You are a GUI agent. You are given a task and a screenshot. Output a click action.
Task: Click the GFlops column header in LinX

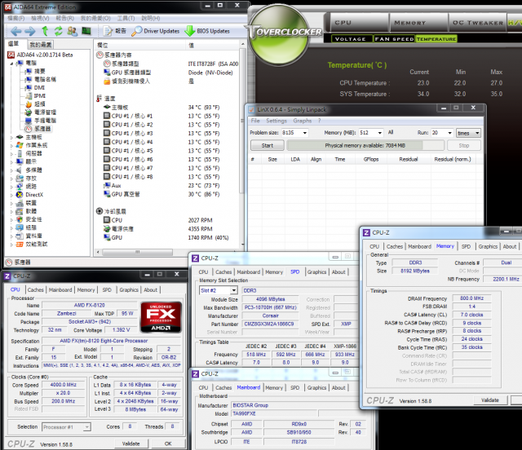(371, 160)
